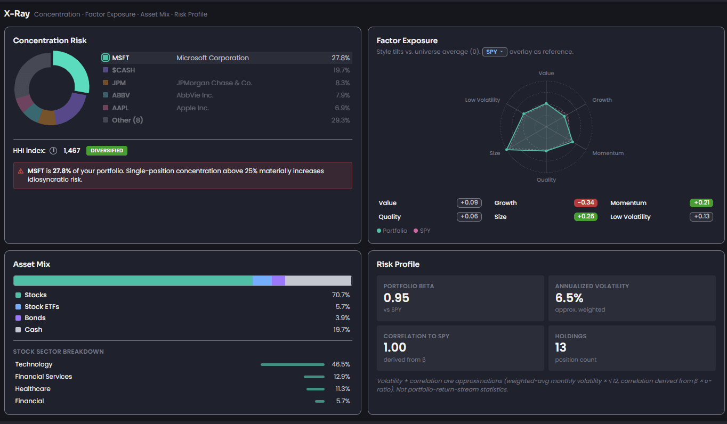Click the Growth score −0.34 badge
The height and width of the screenshot is (424, 727).
pyautogui.click(x=586, y=203)
